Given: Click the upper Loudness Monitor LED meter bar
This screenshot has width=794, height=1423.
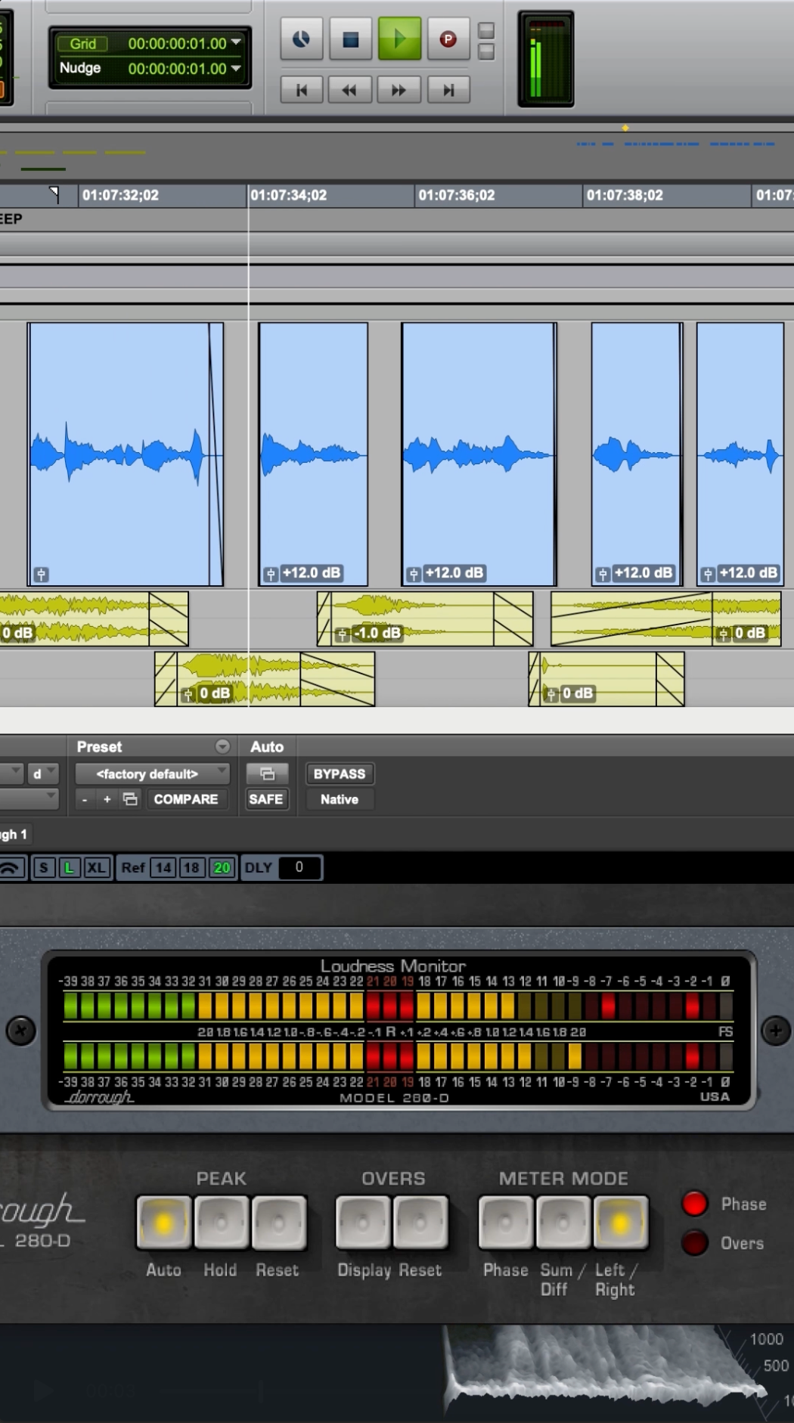Looking at the screenshot, I should click(398, 1006).
